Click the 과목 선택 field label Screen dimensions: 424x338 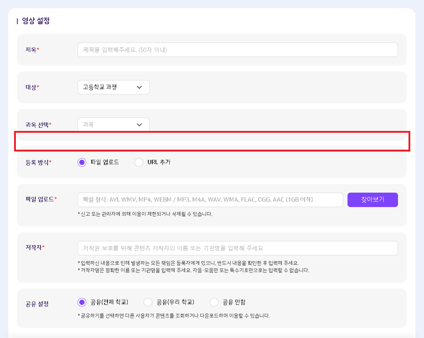[37, 125]
